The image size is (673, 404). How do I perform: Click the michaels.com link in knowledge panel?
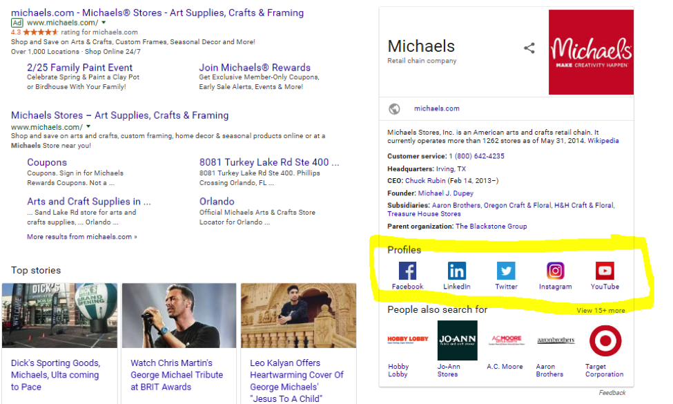[436, 108]
